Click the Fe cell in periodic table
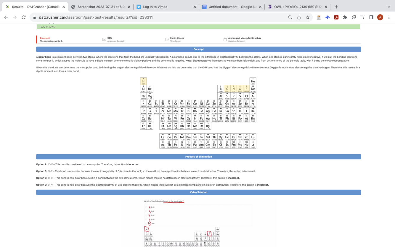 click(188, 104)
